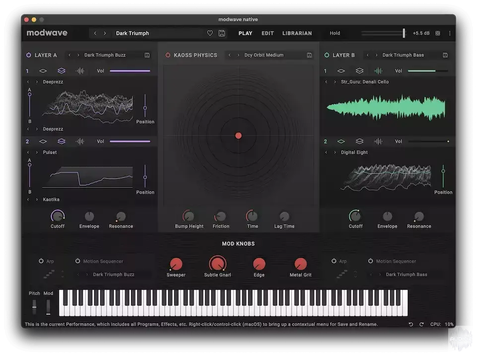The image size is (477, 356).
Task: Select A/B blend mode for Layer B oscillator 1
Action: pos(359,71)
